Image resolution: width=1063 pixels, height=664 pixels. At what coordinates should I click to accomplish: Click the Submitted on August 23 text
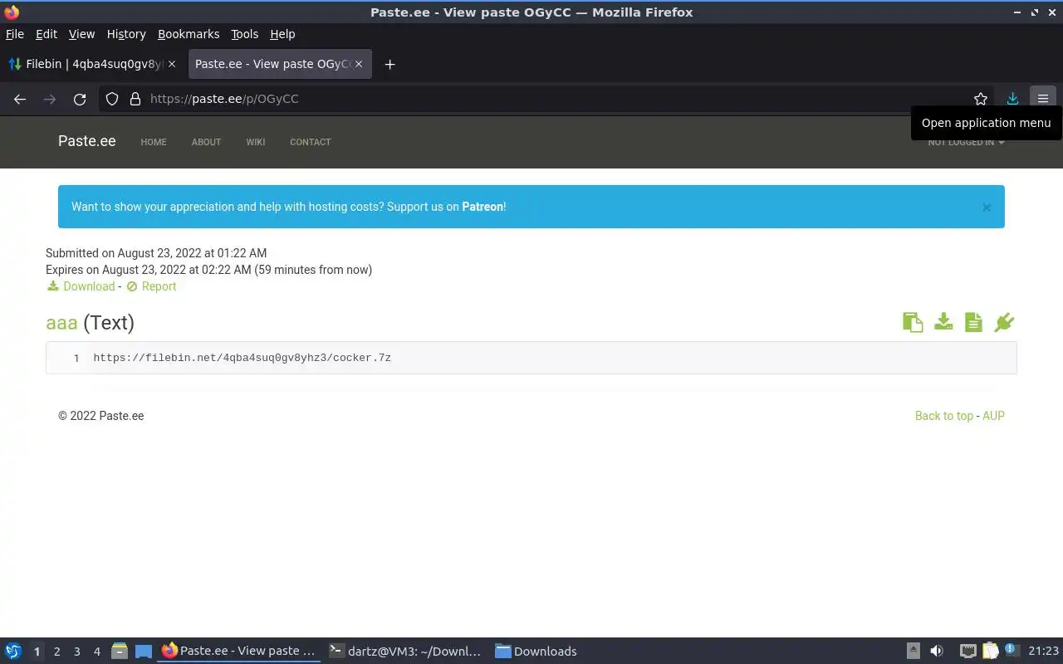(x=156, y=253)
